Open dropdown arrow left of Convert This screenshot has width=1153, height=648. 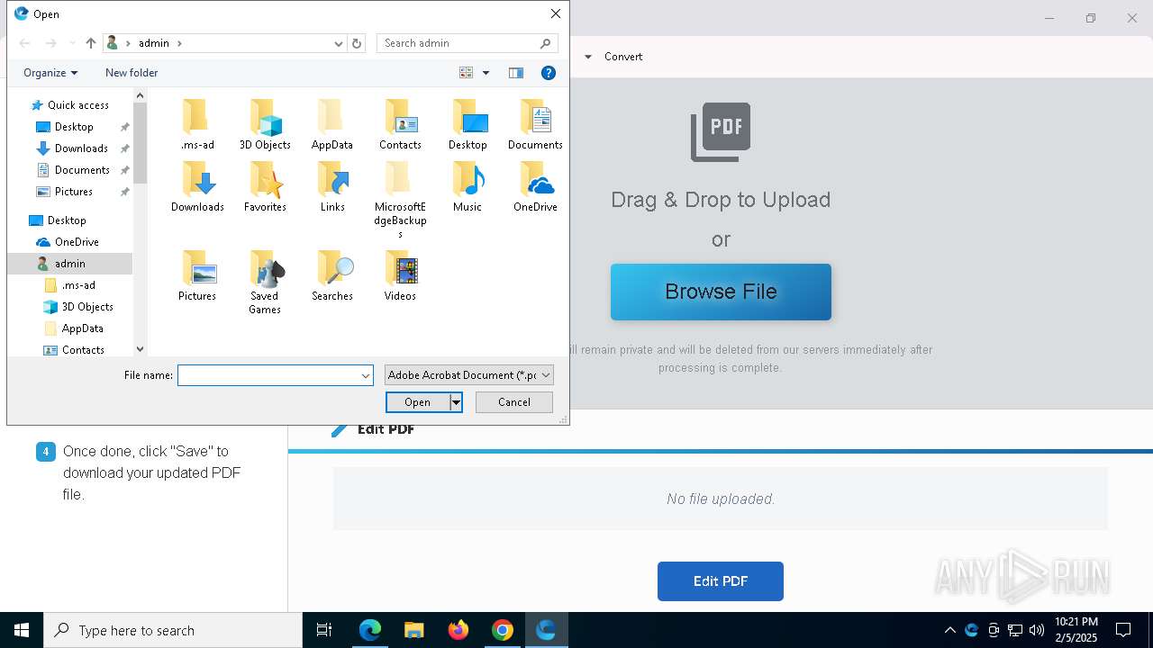(x=588, y=57)
